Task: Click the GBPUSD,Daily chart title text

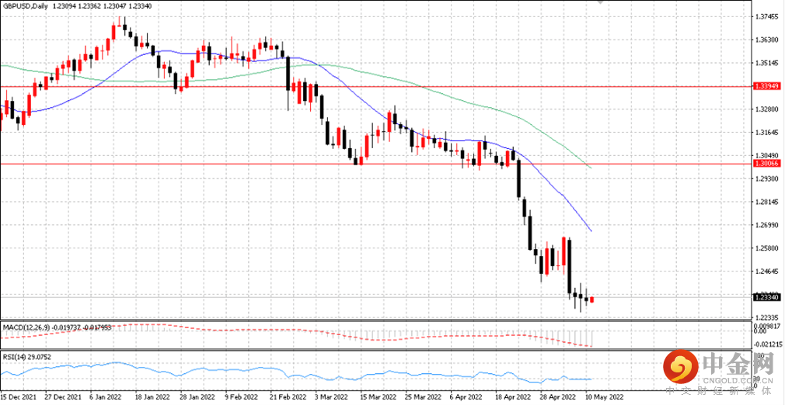Action: [x=24, y=5]
